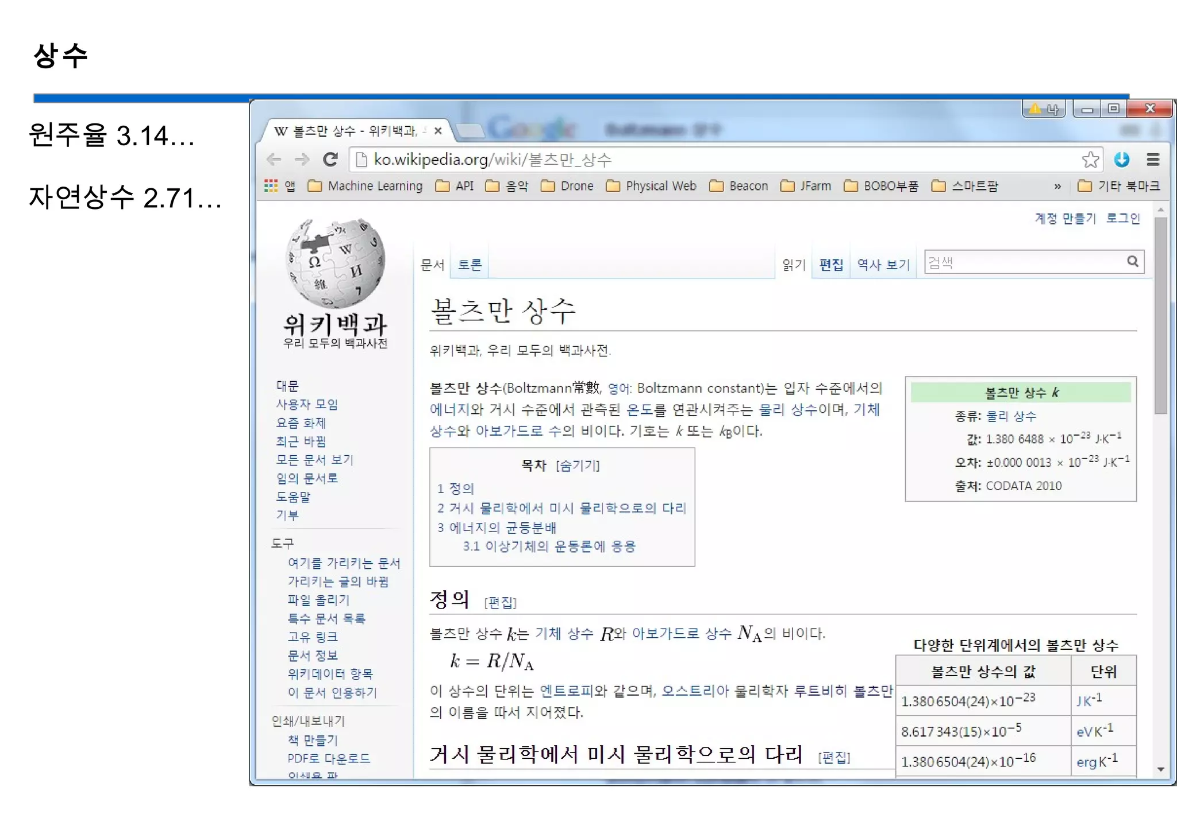Click 특수 문서 목록 in tools

tap(326, 618)
